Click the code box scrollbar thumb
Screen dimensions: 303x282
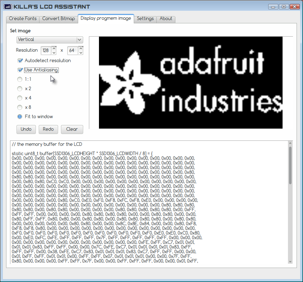tap(290, 166)
